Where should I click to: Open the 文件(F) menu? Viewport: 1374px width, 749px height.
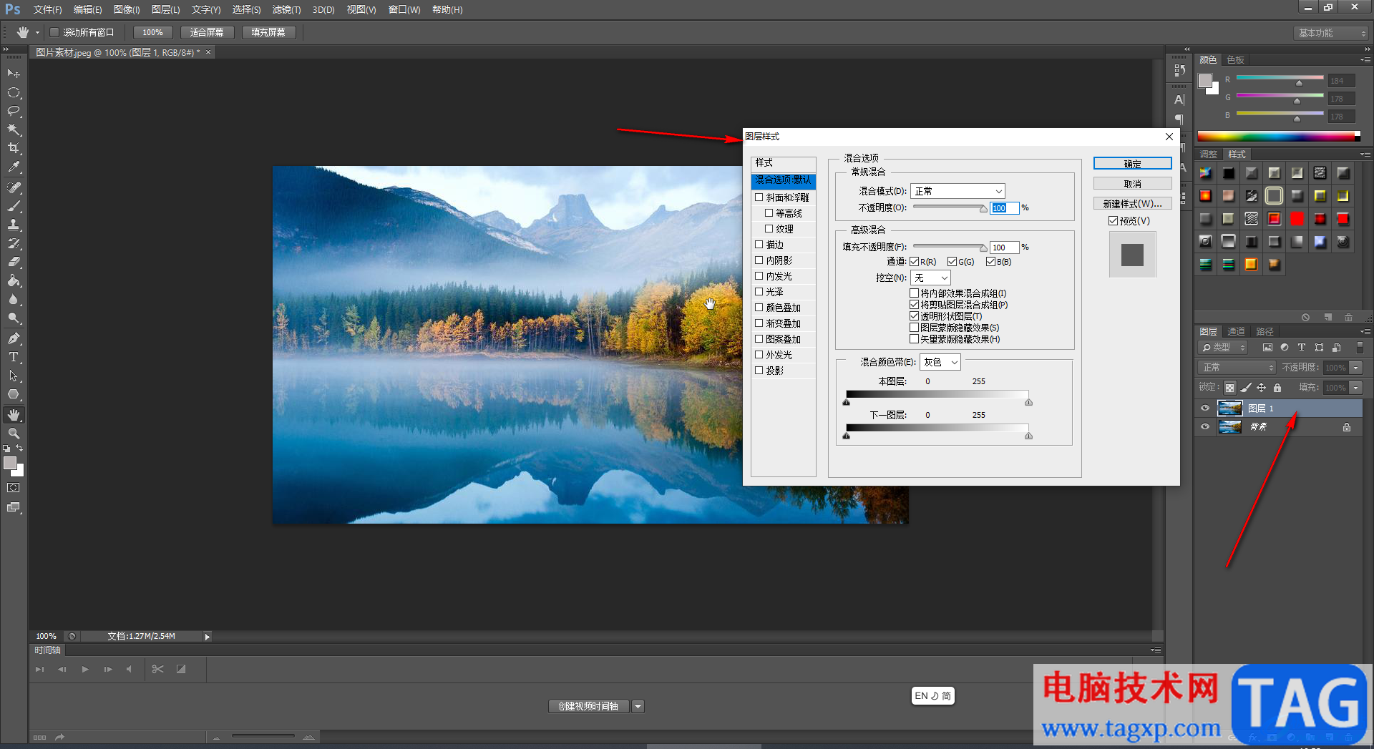pyautogui.click(x=47, y=10)
